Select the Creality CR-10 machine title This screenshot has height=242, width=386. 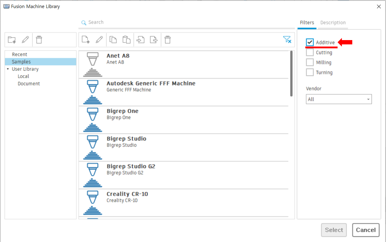tap(127, 194)
